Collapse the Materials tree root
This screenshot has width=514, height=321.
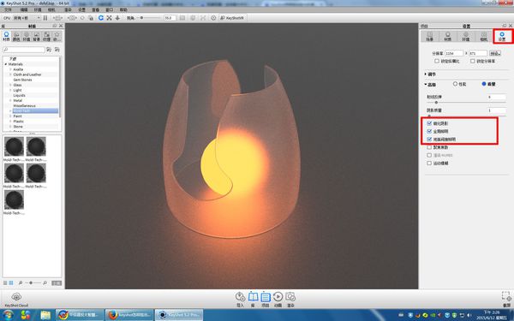[x=6, y=64]
